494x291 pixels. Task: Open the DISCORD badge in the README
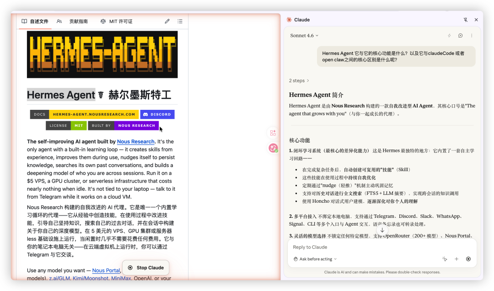tap(157, 114)
